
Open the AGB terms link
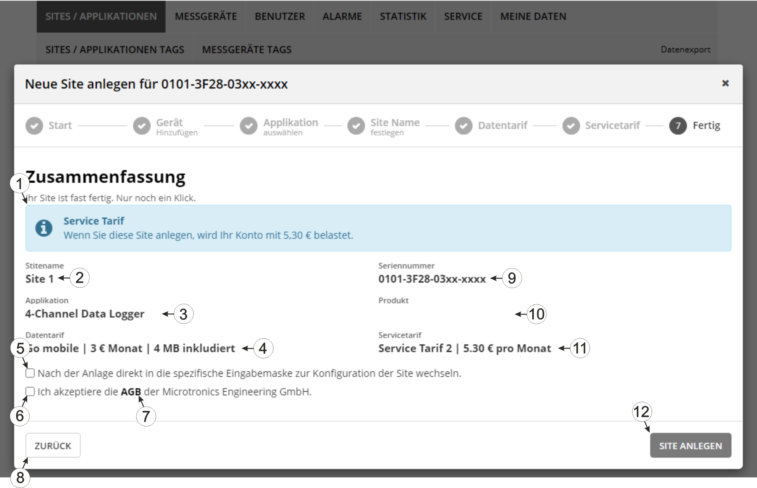[131, 392]
